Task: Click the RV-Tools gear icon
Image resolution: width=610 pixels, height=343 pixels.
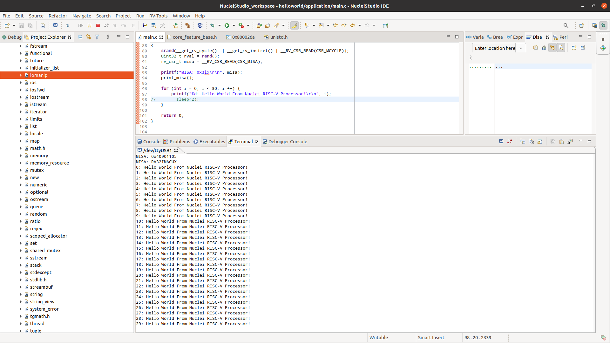Action: click(200, 25)
